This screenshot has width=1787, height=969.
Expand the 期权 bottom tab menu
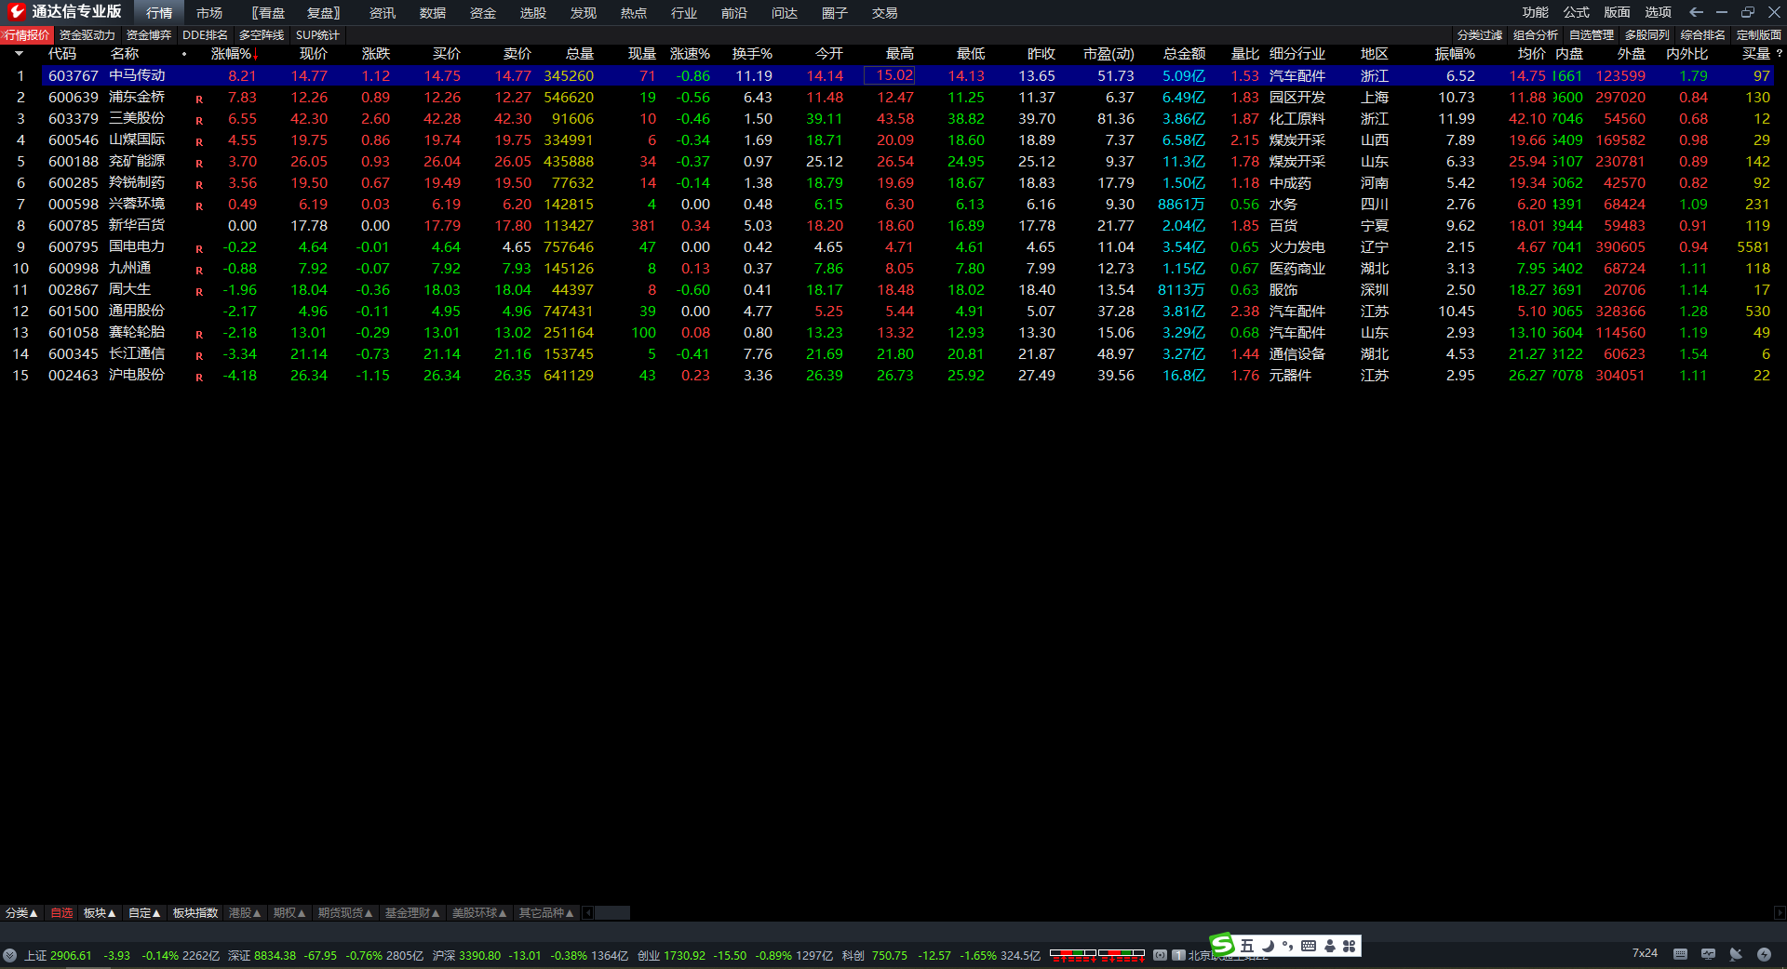coord(289,913)
